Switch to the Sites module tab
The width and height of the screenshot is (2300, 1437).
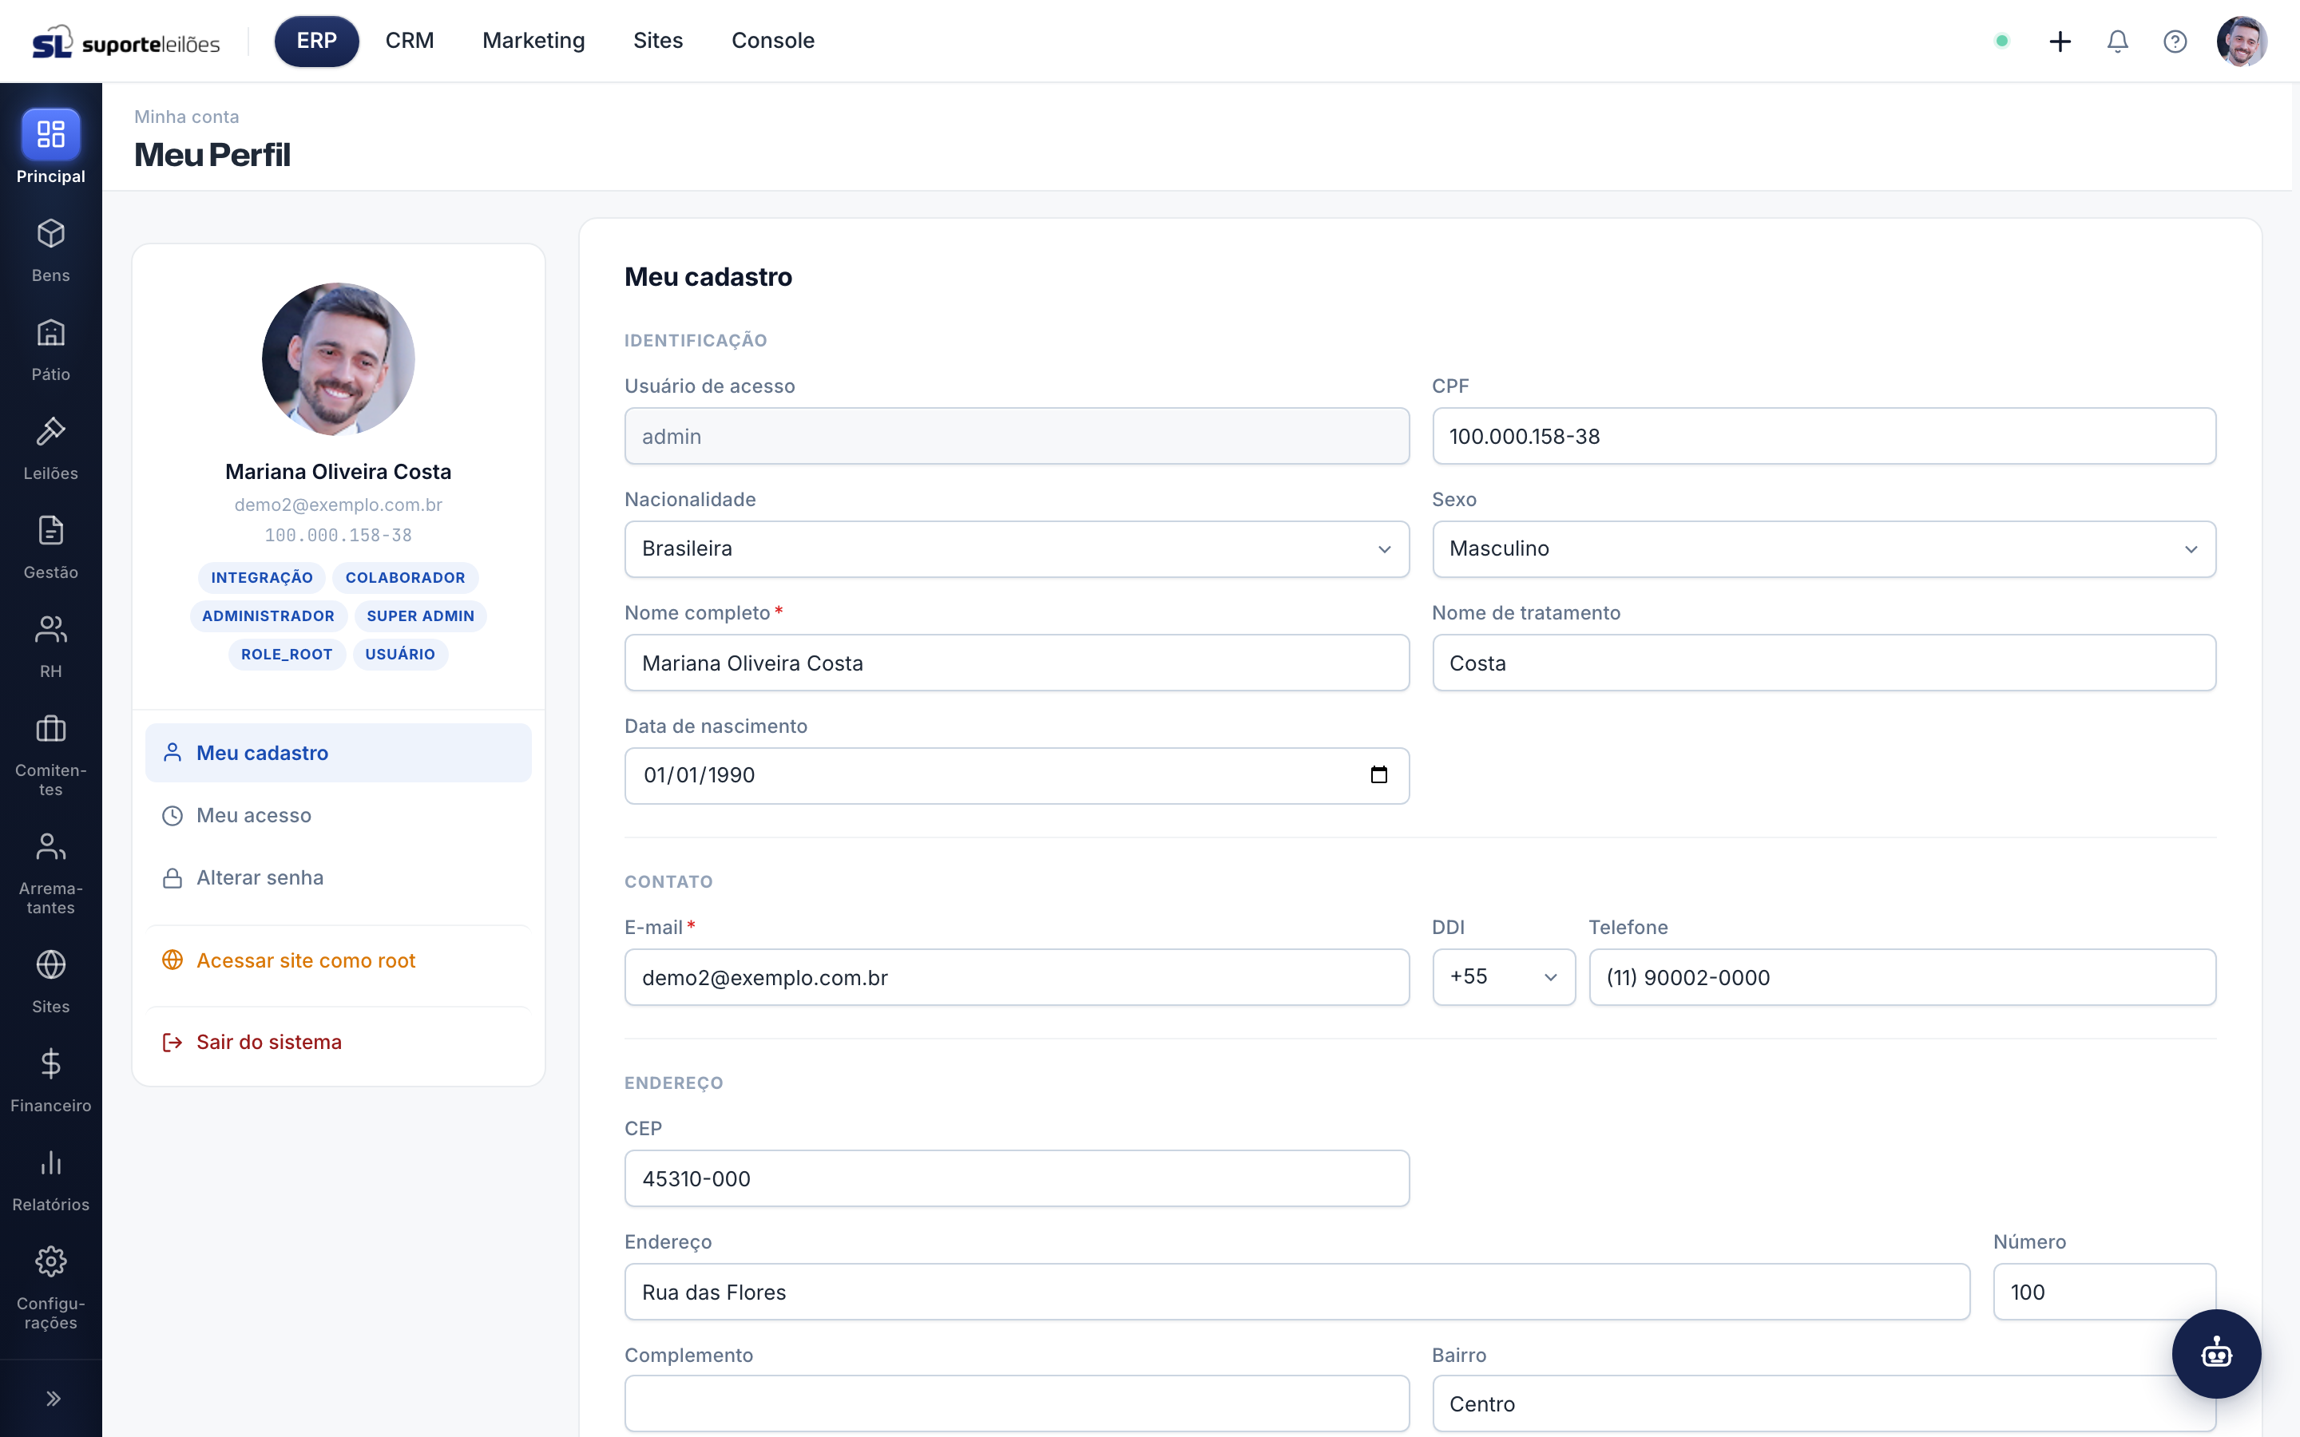(658, 41)
